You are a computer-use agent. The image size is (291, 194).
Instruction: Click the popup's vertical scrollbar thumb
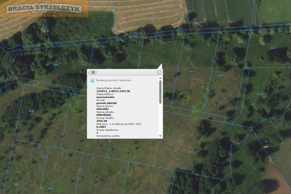160,92
